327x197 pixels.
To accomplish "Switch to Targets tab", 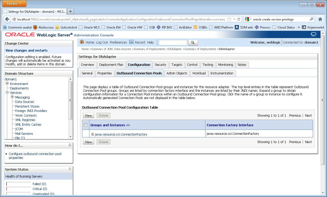I will click(x=177, y=65).
